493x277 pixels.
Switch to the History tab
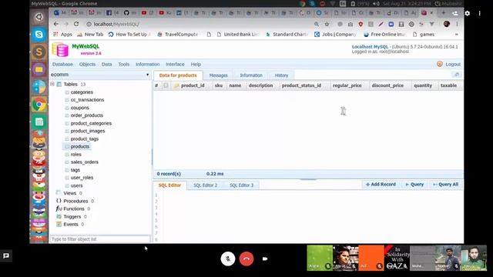(281, 75)
